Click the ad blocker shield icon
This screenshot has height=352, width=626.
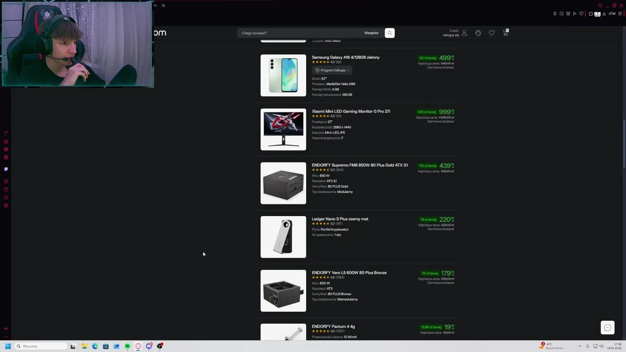[568, 14]
